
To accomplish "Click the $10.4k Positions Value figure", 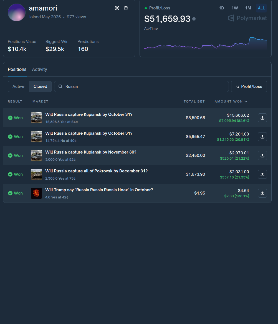I will tap(17, 49).
